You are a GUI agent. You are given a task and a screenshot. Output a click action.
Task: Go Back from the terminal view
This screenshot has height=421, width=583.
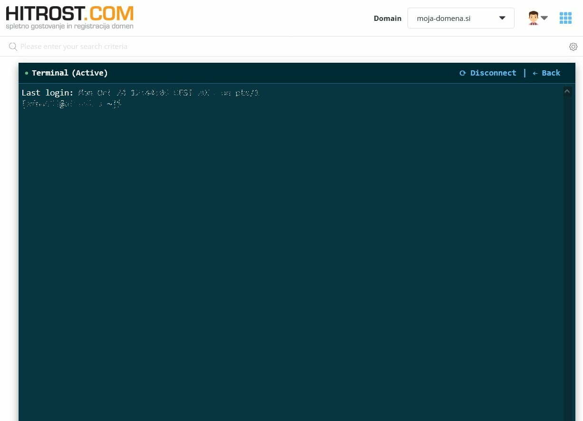(551, 73)
